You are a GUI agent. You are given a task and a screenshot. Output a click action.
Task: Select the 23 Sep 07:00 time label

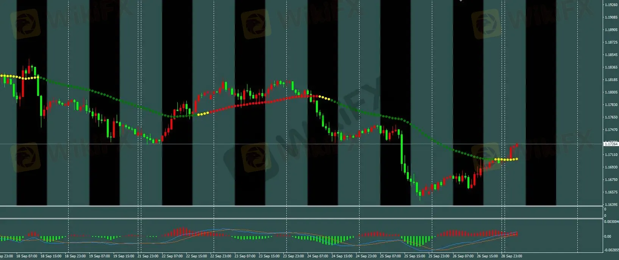pos(245,256)
